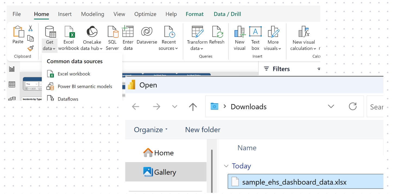Open the Data / Drill ribbon tab

pos(227,14)
